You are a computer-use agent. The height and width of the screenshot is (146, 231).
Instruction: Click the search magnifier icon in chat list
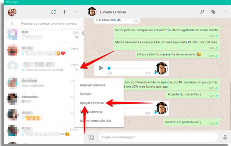[12, 24]
